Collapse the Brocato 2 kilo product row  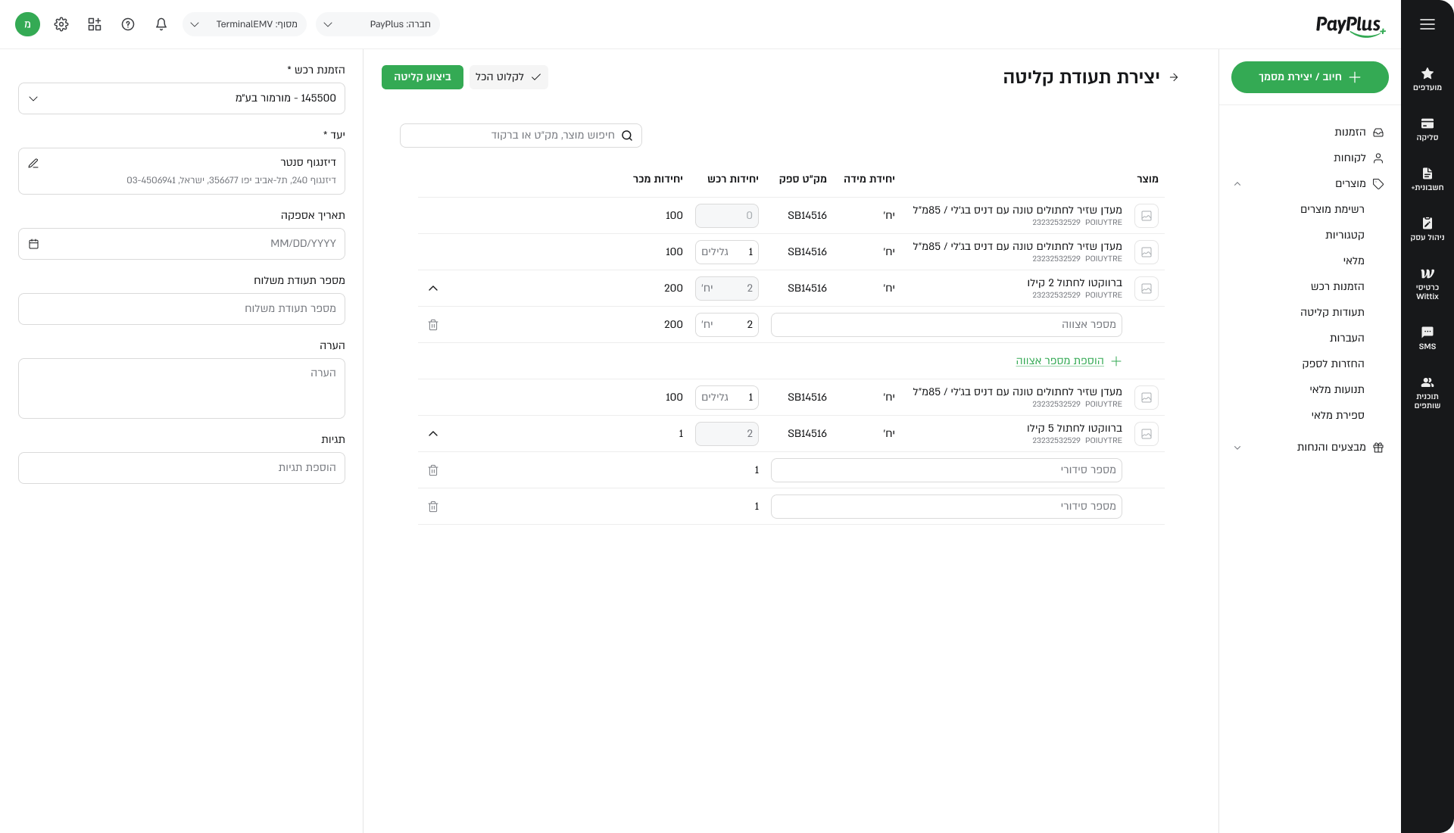coord(433,289)
